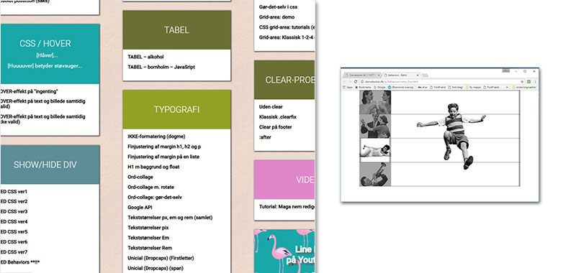The height and width of the screenshot is (273, 576).
Task: Expand the bookmarks overflow arrow
Action: tap(508, 87)
